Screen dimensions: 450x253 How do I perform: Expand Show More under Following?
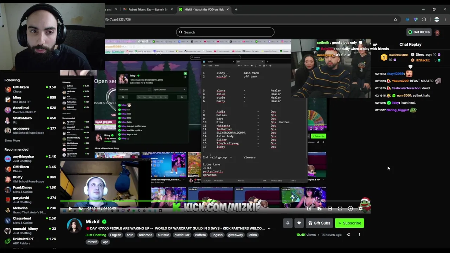point(12,141)
